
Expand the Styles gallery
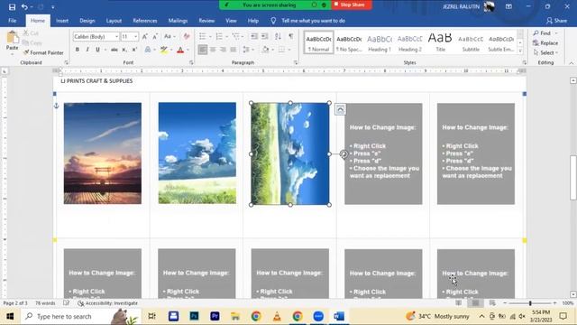pyautogui.click(x=520, y=51)
